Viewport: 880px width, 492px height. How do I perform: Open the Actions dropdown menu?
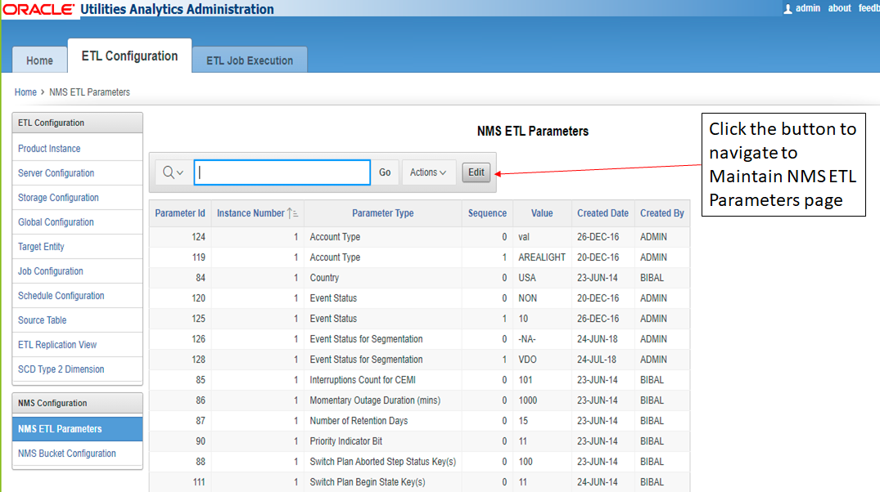point(427,172)
